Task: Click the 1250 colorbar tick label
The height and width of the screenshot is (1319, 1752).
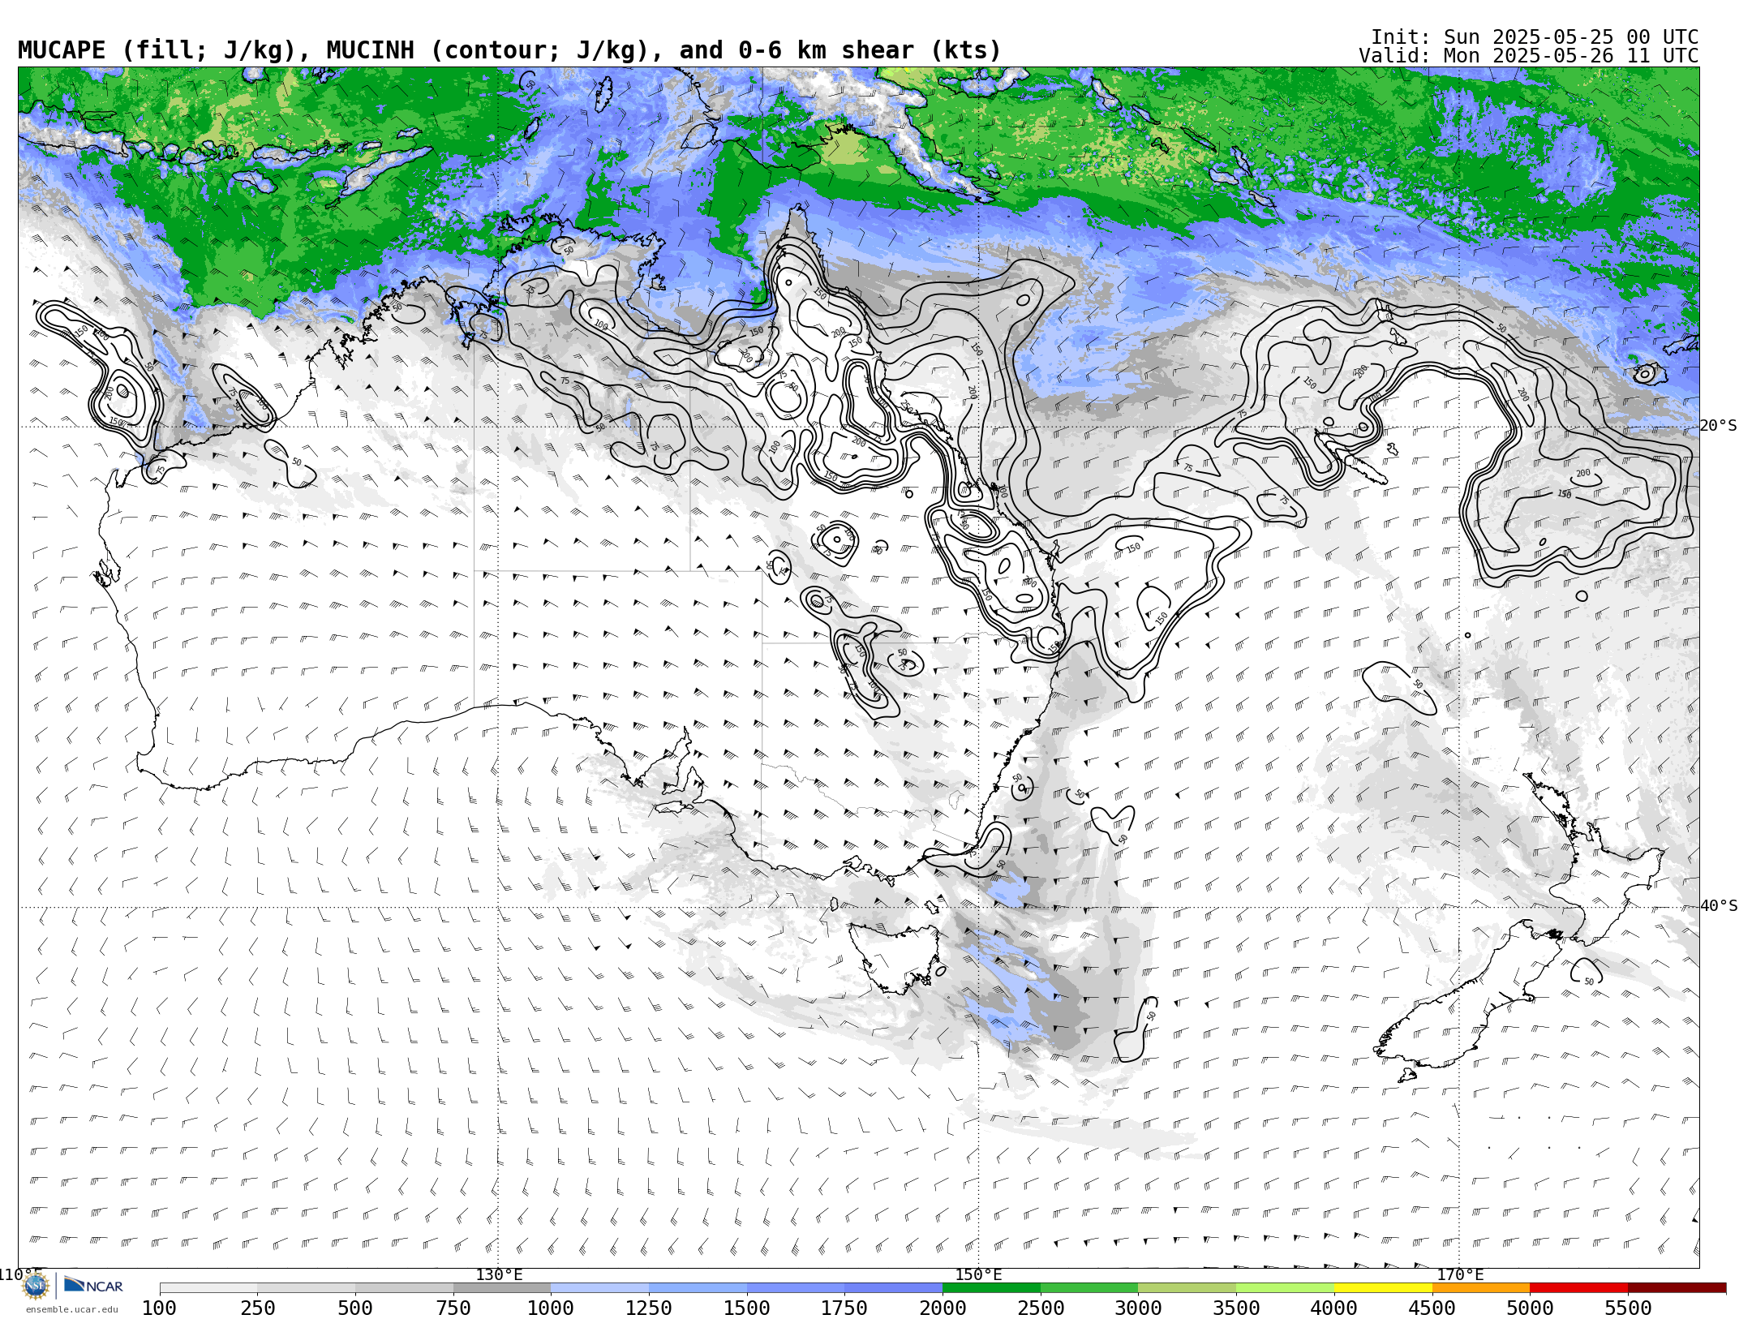Action: 649,1308
